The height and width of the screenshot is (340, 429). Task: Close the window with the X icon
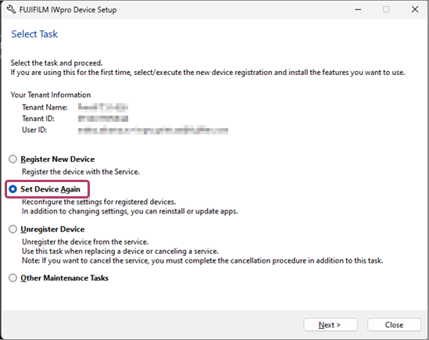[415, 9]
